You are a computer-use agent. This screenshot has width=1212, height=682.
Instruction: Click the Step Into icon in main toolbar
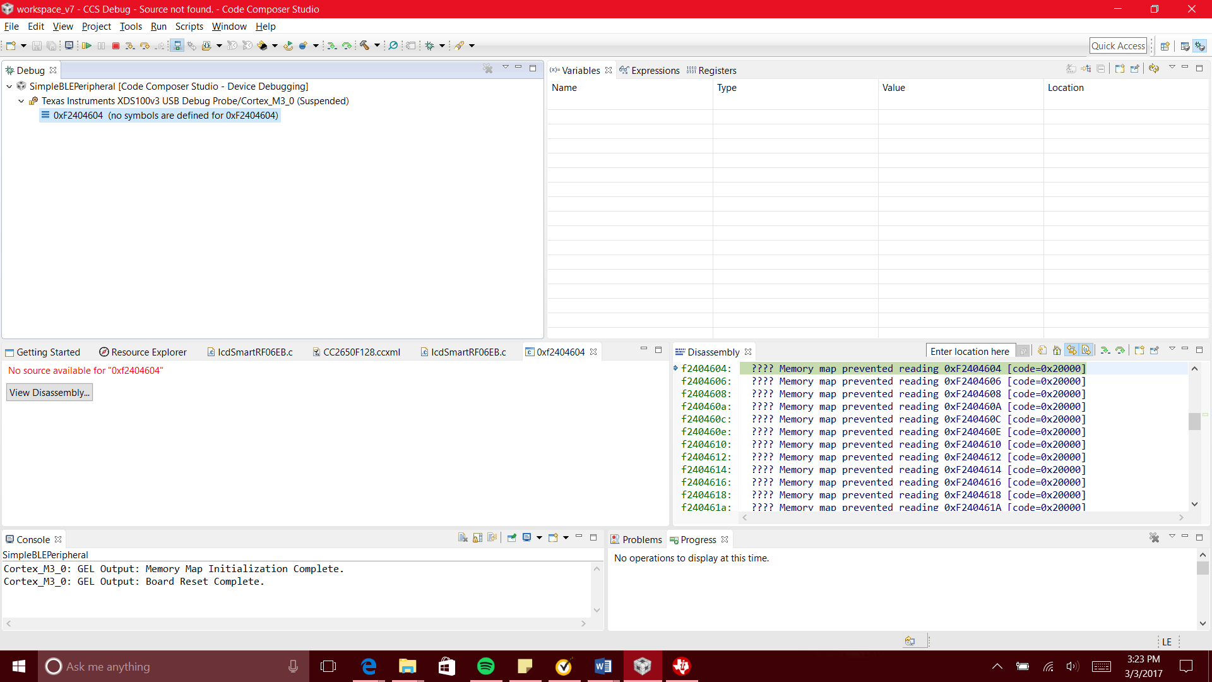[x=129, y=45]
